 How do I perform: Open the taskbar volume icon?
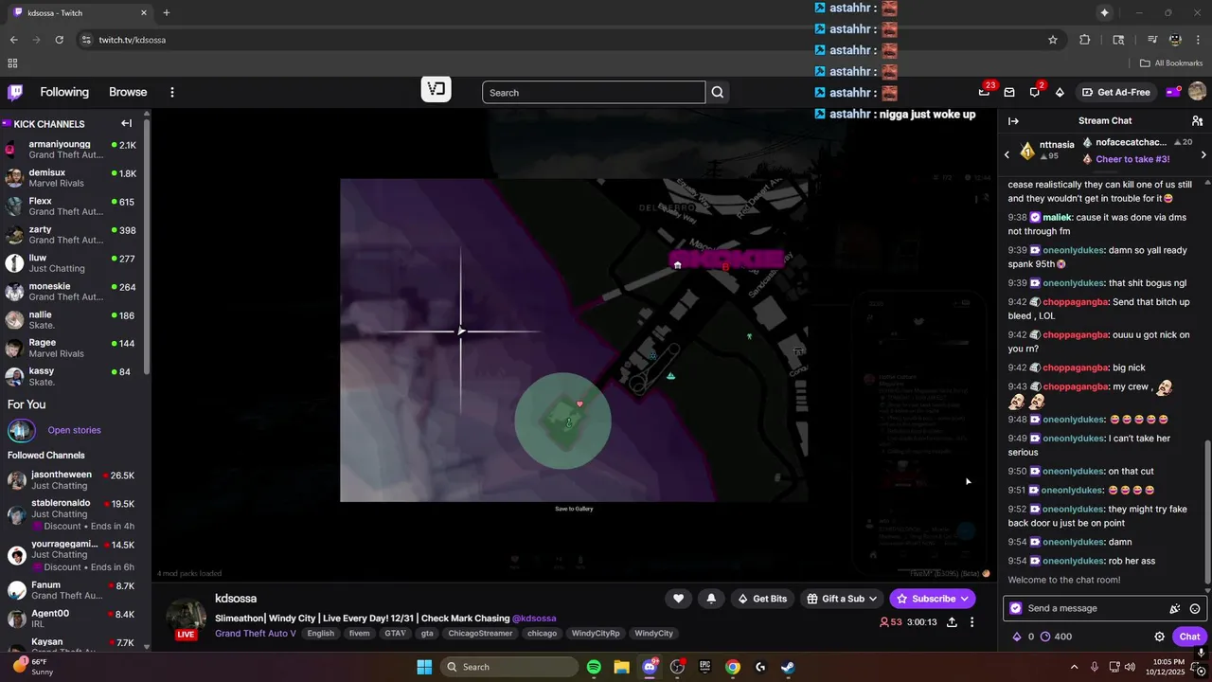pos(1129,667)
